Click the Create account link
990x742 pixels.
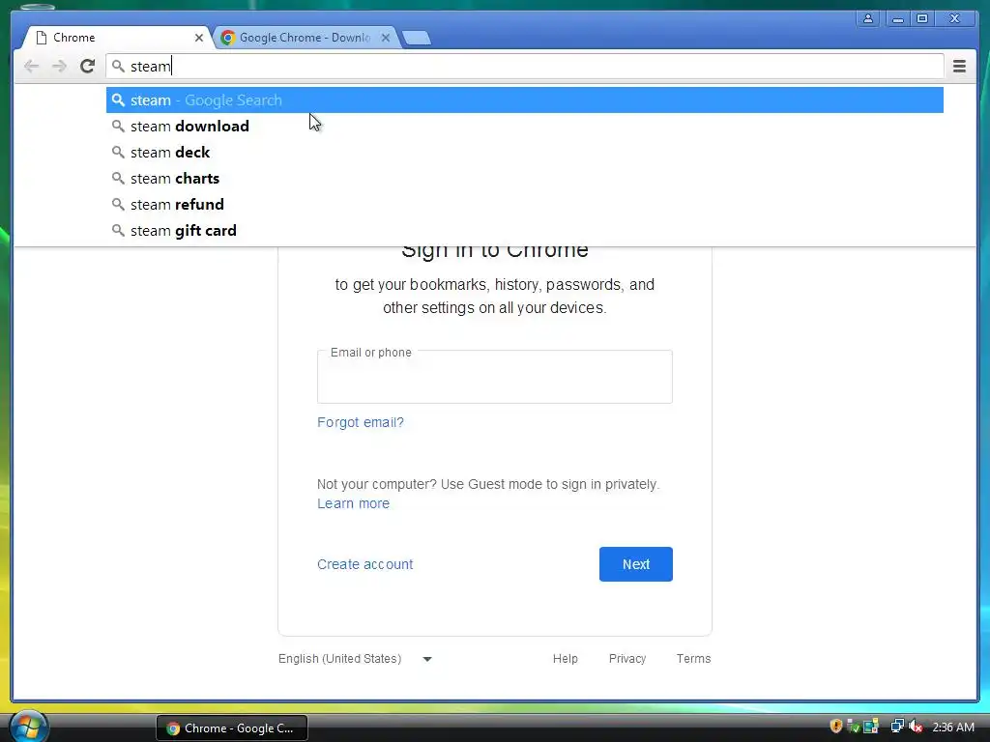(x=364, y=564)
